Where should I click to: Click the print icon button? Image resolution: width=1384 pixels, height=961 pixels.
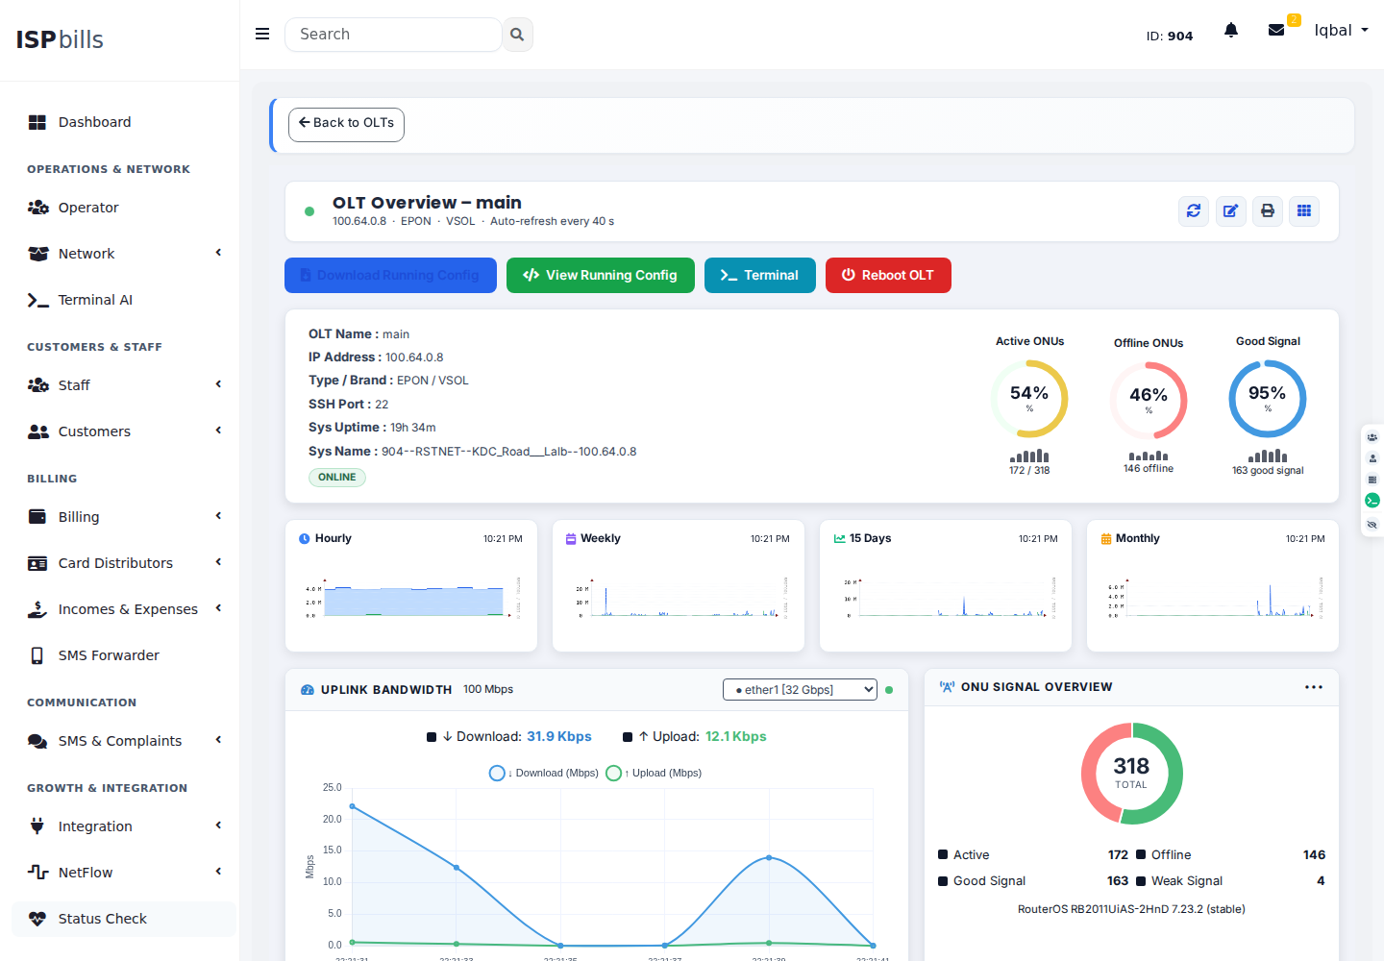tap(1268, 210)
